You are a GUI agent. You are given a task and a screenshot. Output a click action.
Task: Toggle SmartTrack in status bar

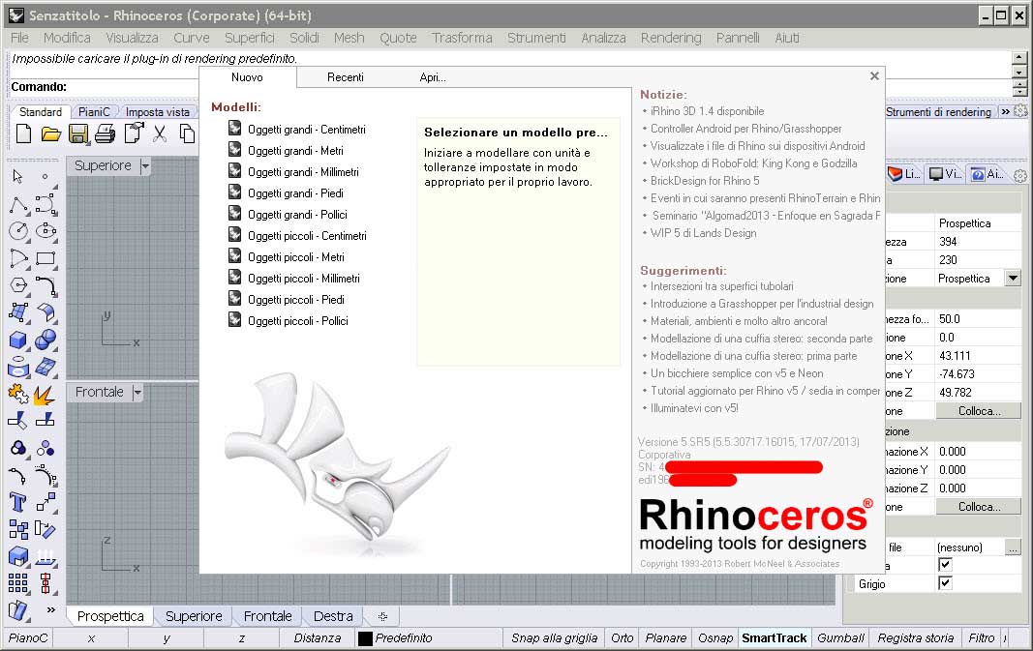pos(775,637)
